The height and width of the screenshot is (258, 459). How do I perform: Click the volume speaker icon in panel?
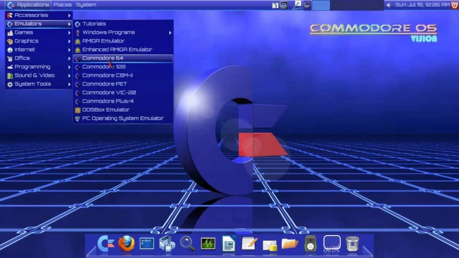389,5
